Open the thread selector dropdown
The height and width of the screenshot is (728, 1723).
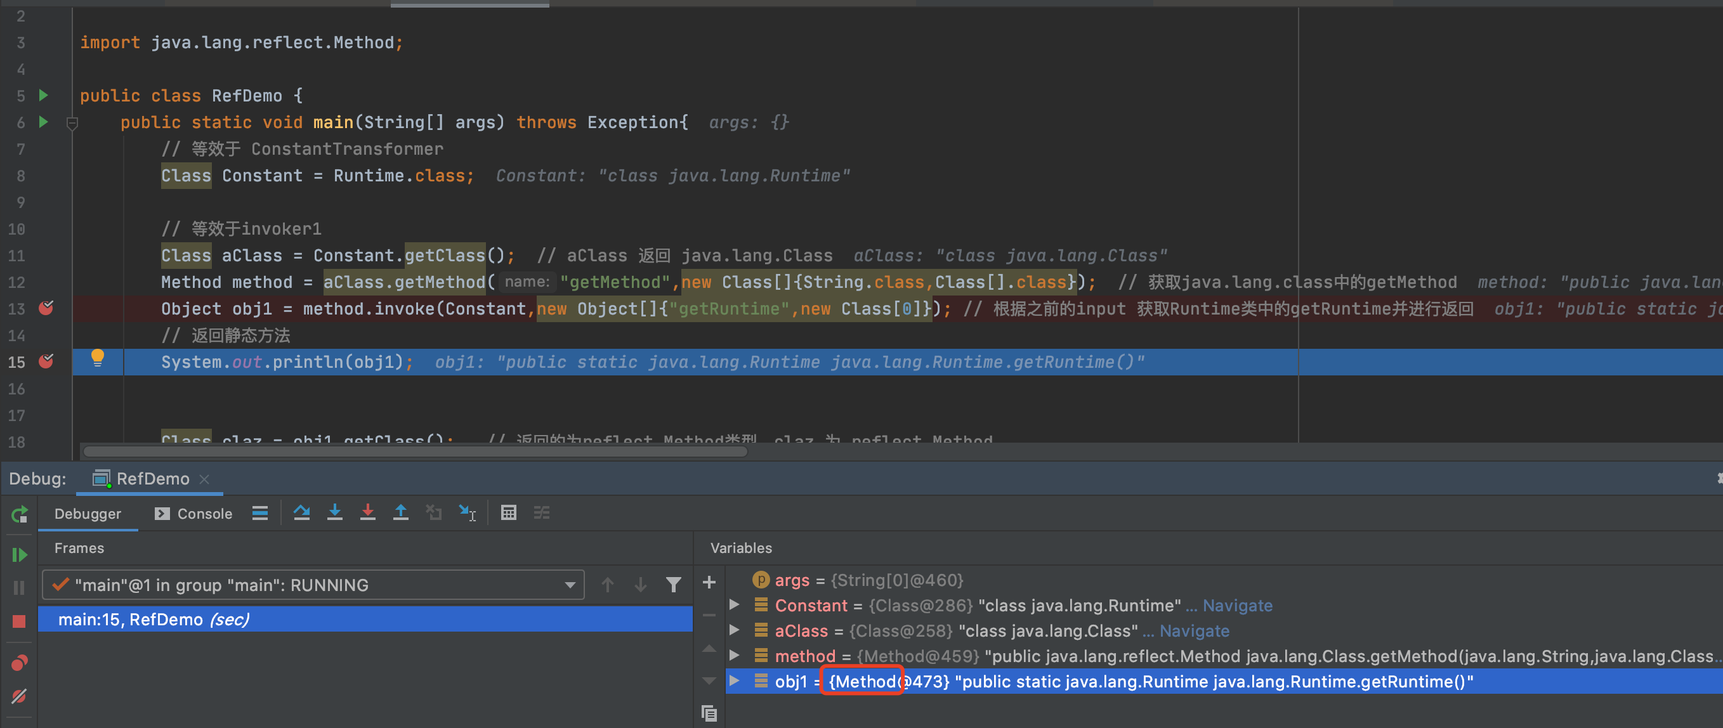click(x=569, y=585)
